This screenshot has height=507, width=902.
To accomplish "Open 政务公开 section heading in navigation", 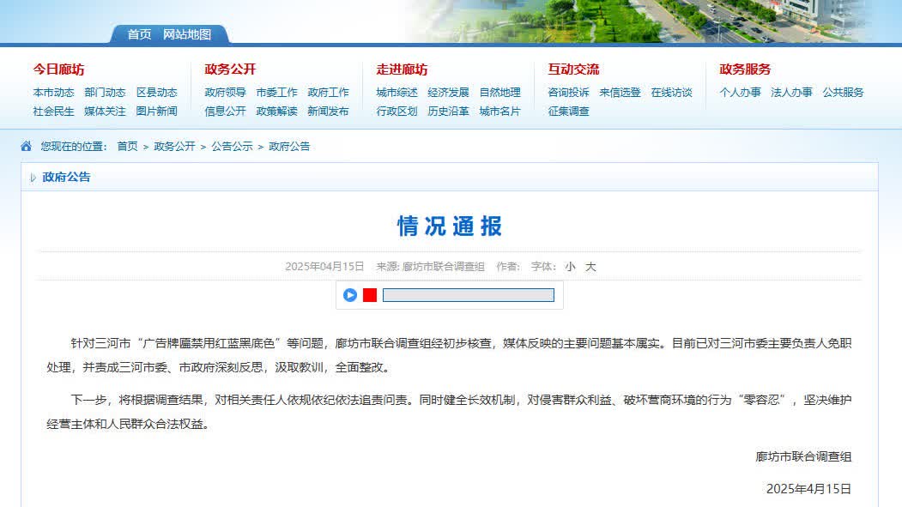I will coord(230,69).
